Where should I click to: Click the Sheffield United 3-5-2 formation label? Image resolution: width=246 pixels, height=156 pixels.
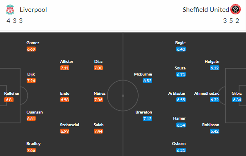(231, 21)
